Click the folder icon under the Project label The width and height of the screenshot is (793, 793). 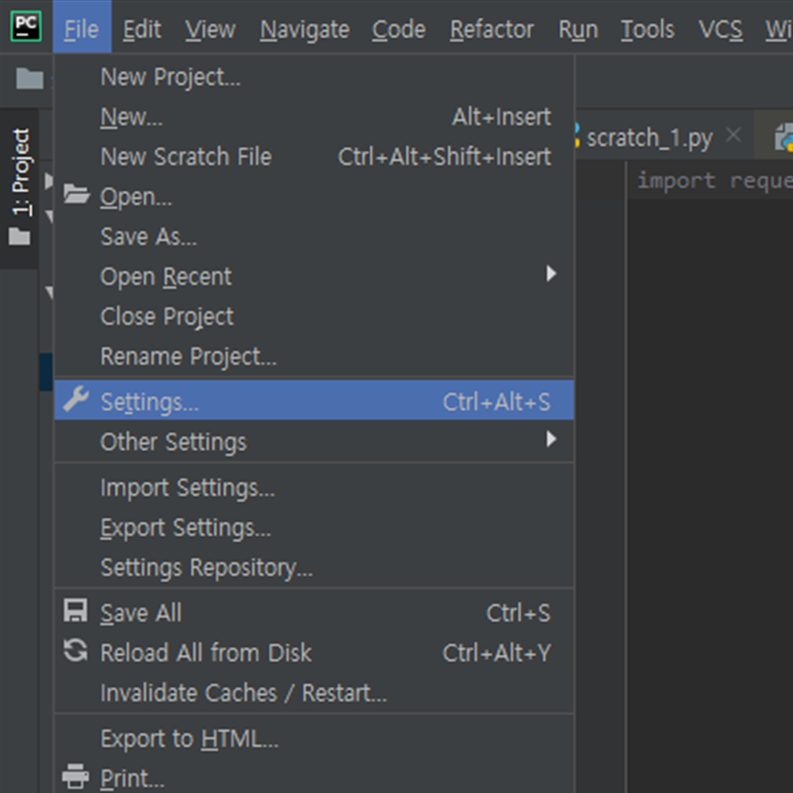tap(20, 236)
